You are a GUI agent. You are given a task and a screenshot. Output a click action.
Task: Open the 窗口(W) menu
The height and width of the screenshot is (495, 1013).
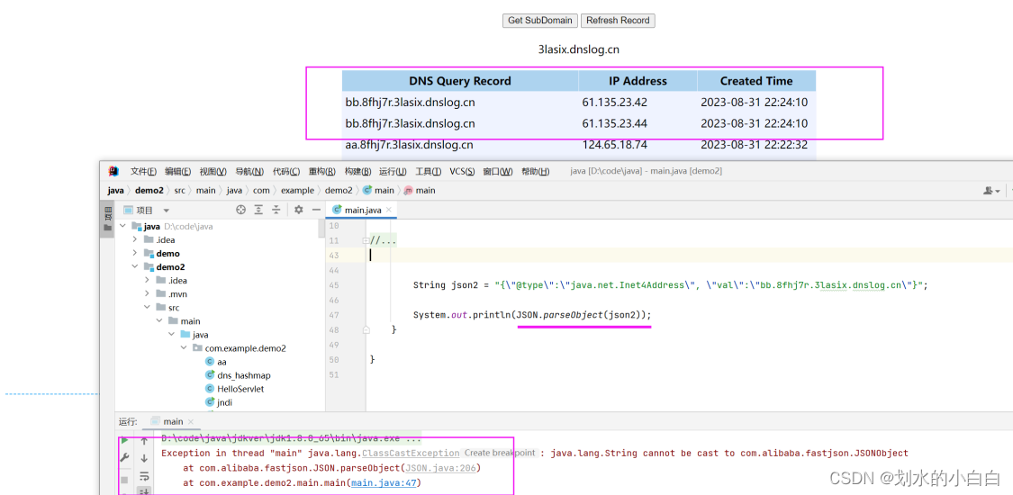coord(498,171)
